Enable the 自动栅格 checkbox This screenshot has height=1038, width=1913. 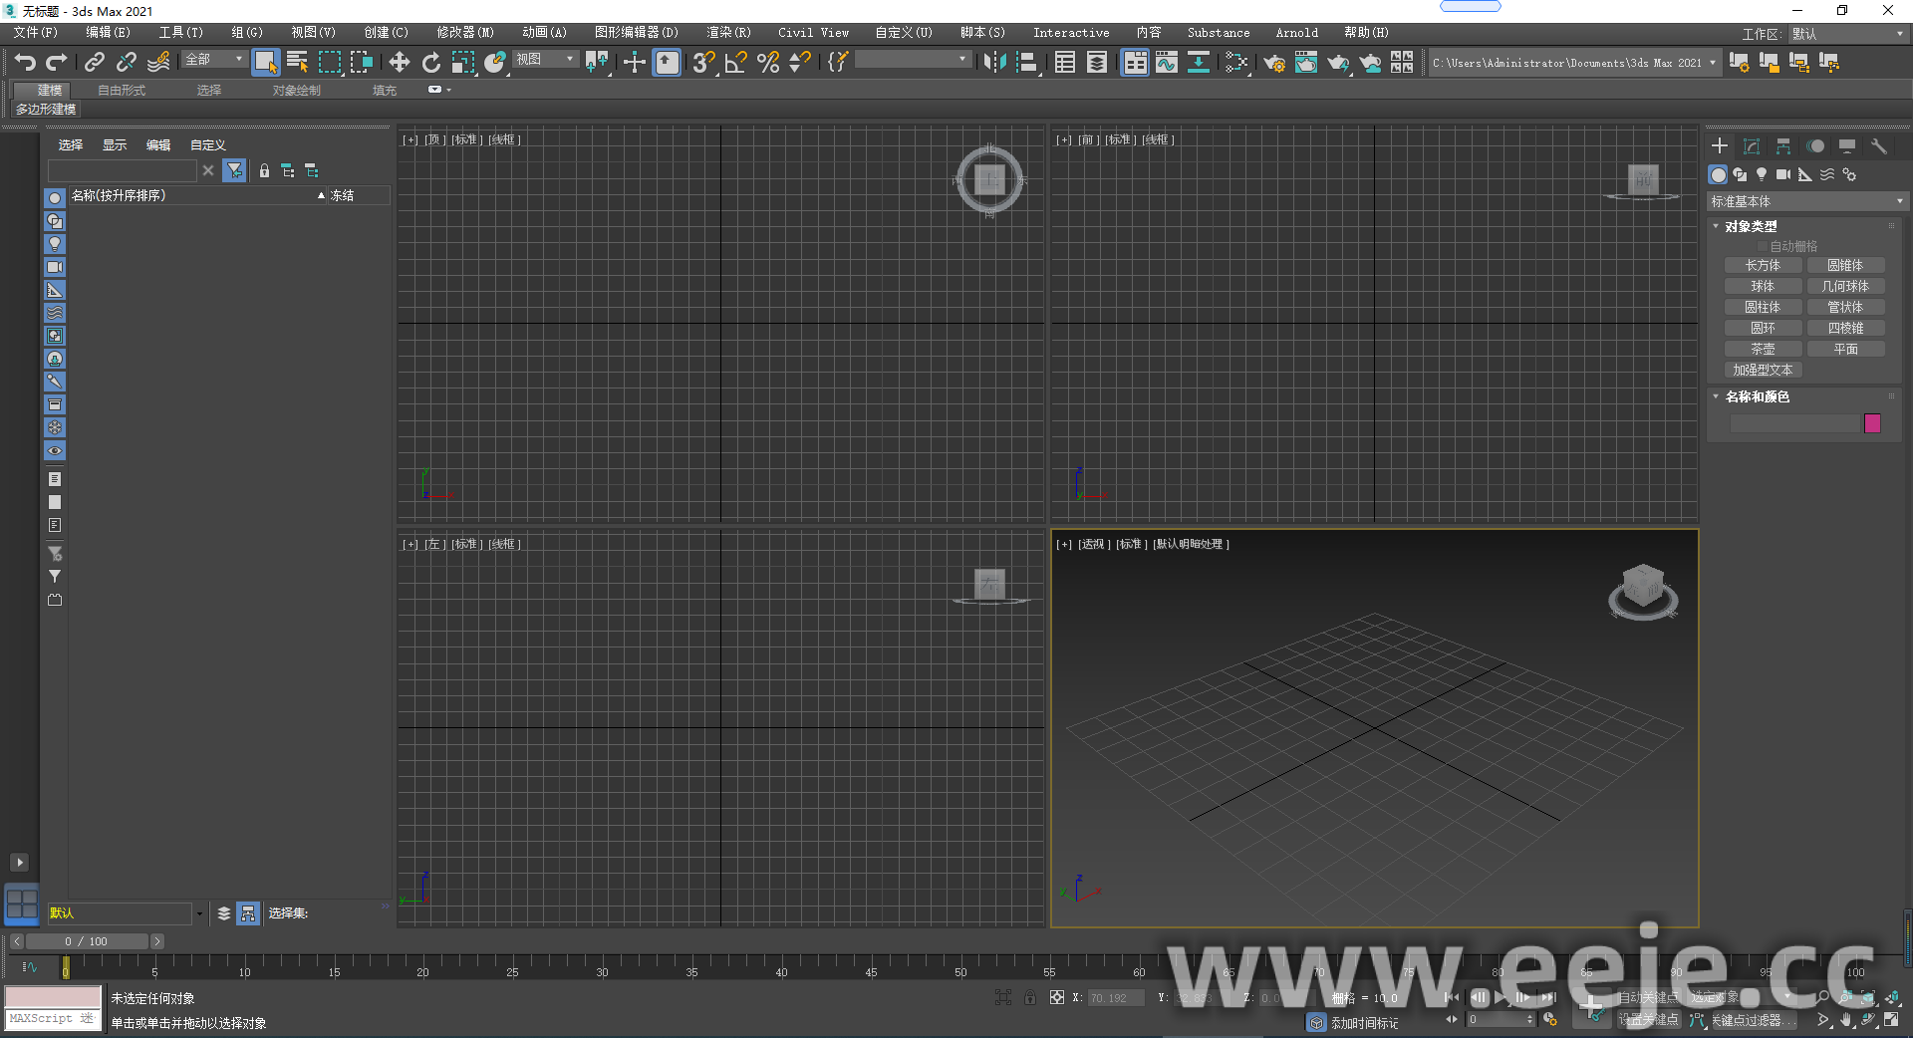pyautogui.click(x=1763, y=246)
